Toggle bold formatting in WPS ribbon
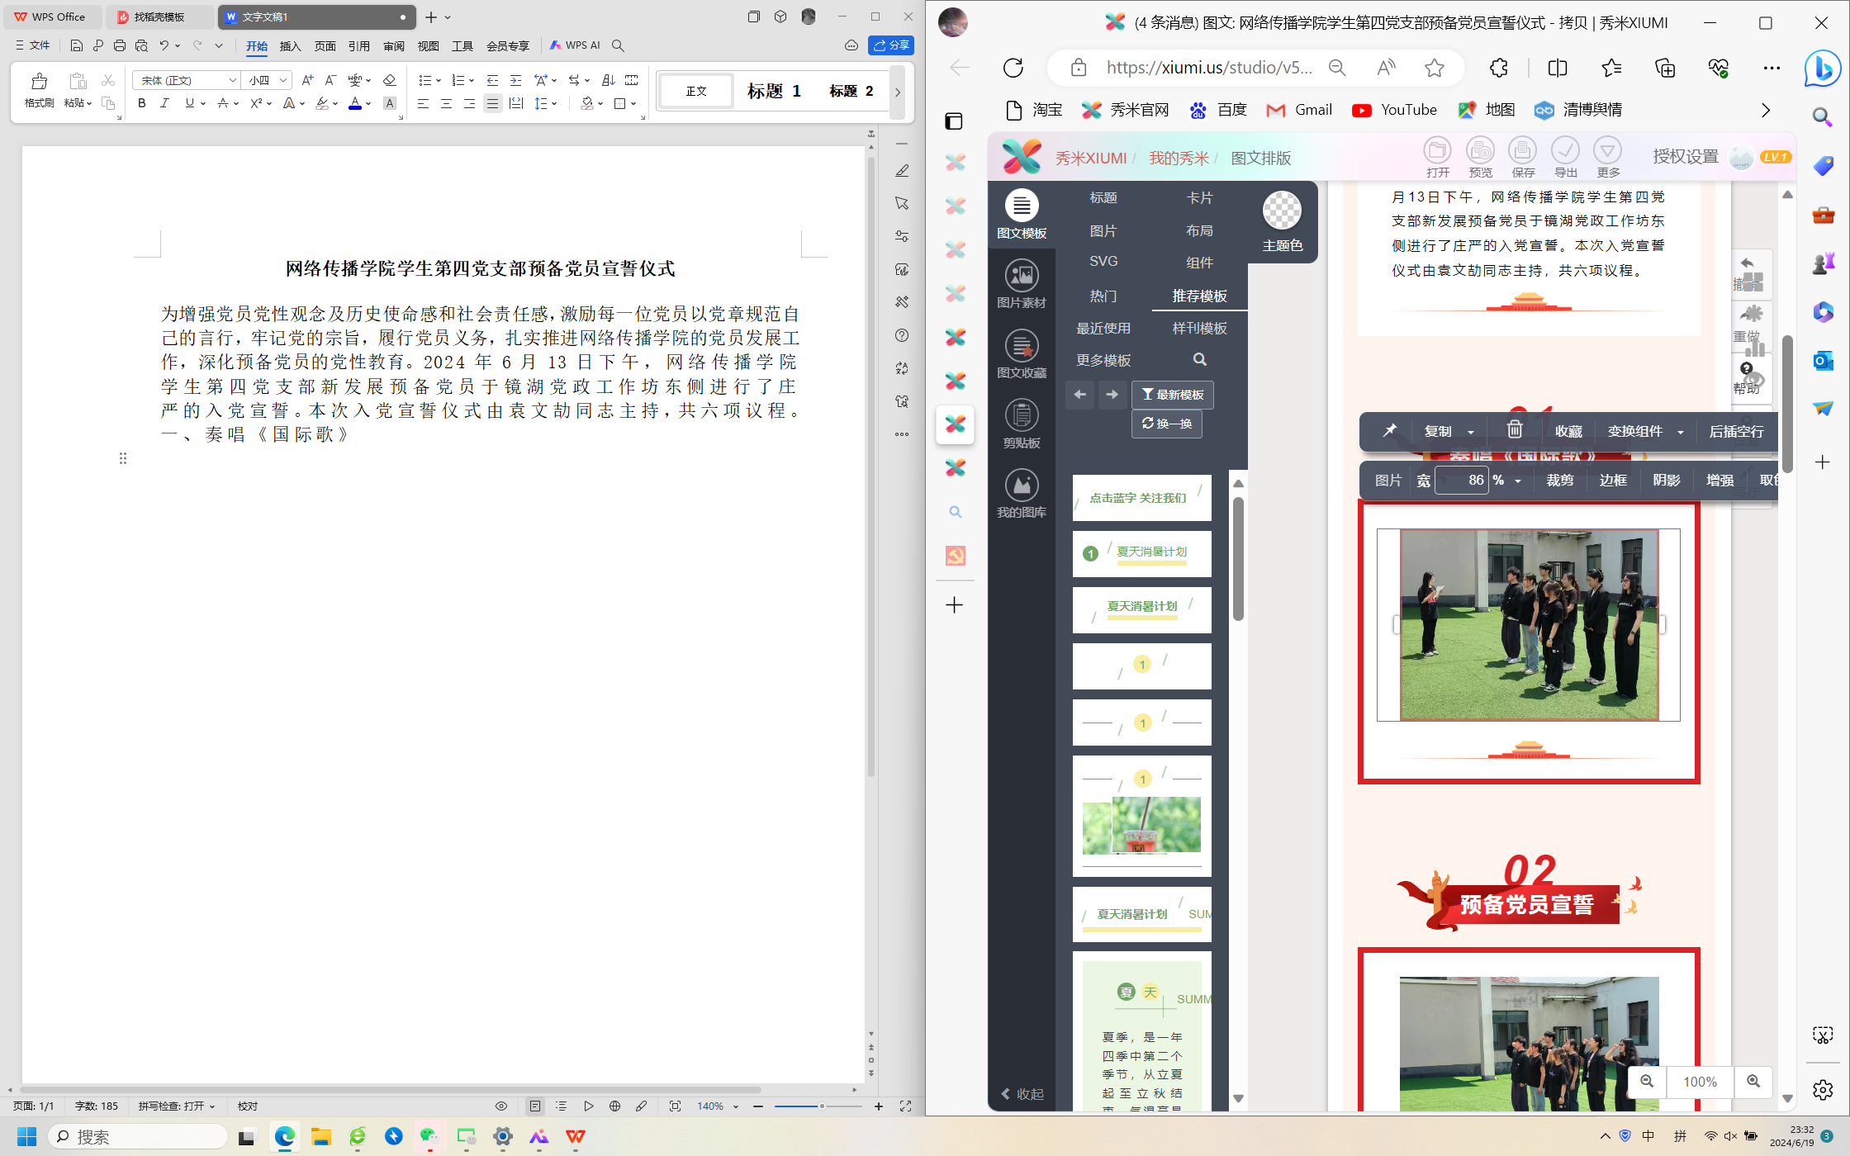This screenshot has height=1156, width=1850. coord(141,103)
